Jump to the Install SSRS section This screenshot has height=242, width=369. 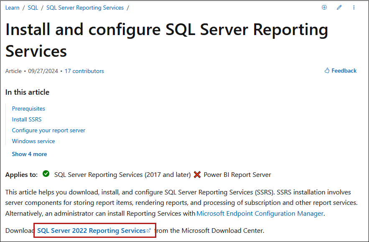(27, 119)
